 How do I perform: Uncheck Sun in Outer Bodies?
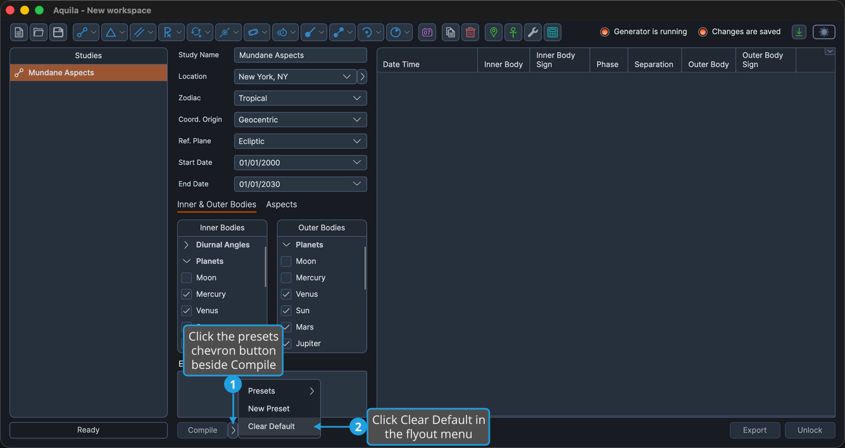click(x=286, y=311)
